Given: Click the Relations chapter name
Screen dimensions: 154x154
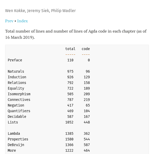Looking at the screenshot, I should click(17, 83).
